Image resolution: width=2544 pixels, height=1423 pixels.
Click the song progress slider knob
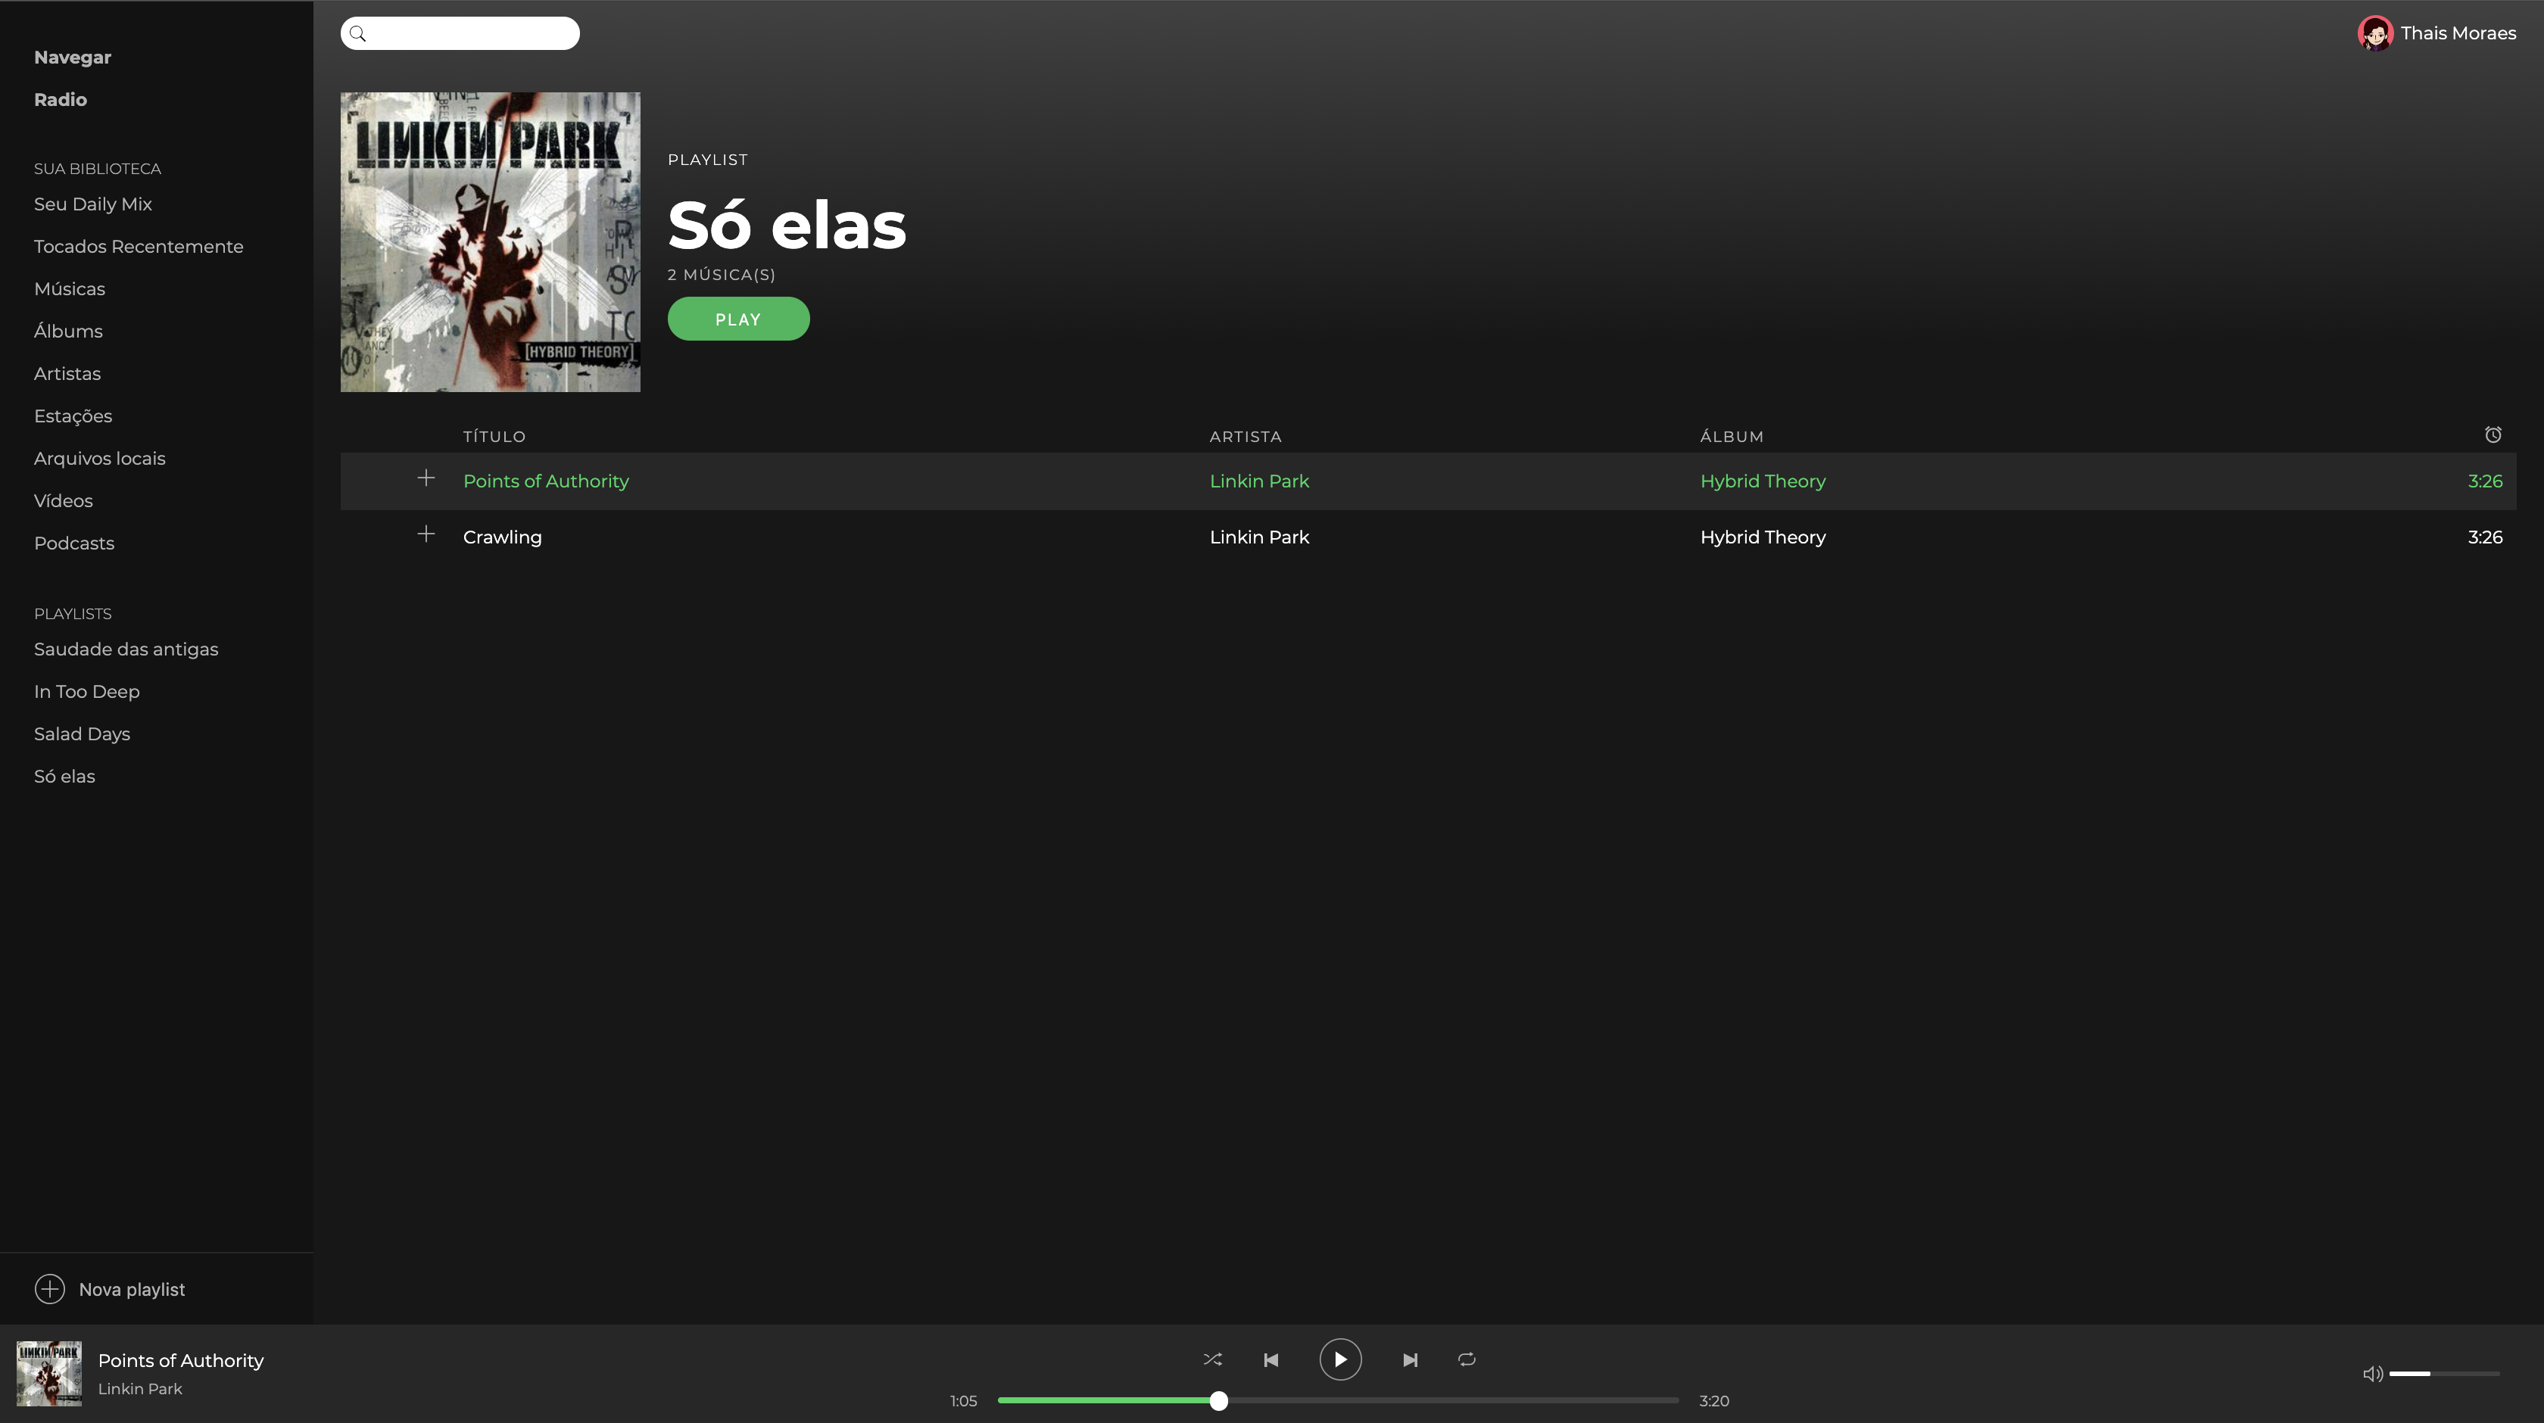1219,1400
